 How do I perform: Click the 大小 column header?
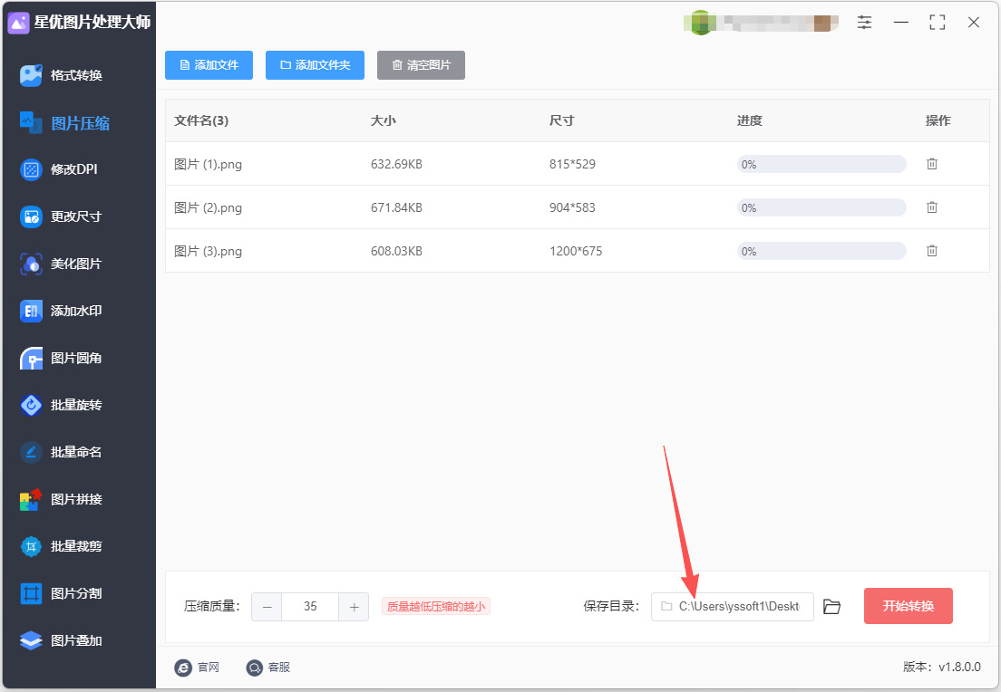pyautogui.click(x=383, y=120)
